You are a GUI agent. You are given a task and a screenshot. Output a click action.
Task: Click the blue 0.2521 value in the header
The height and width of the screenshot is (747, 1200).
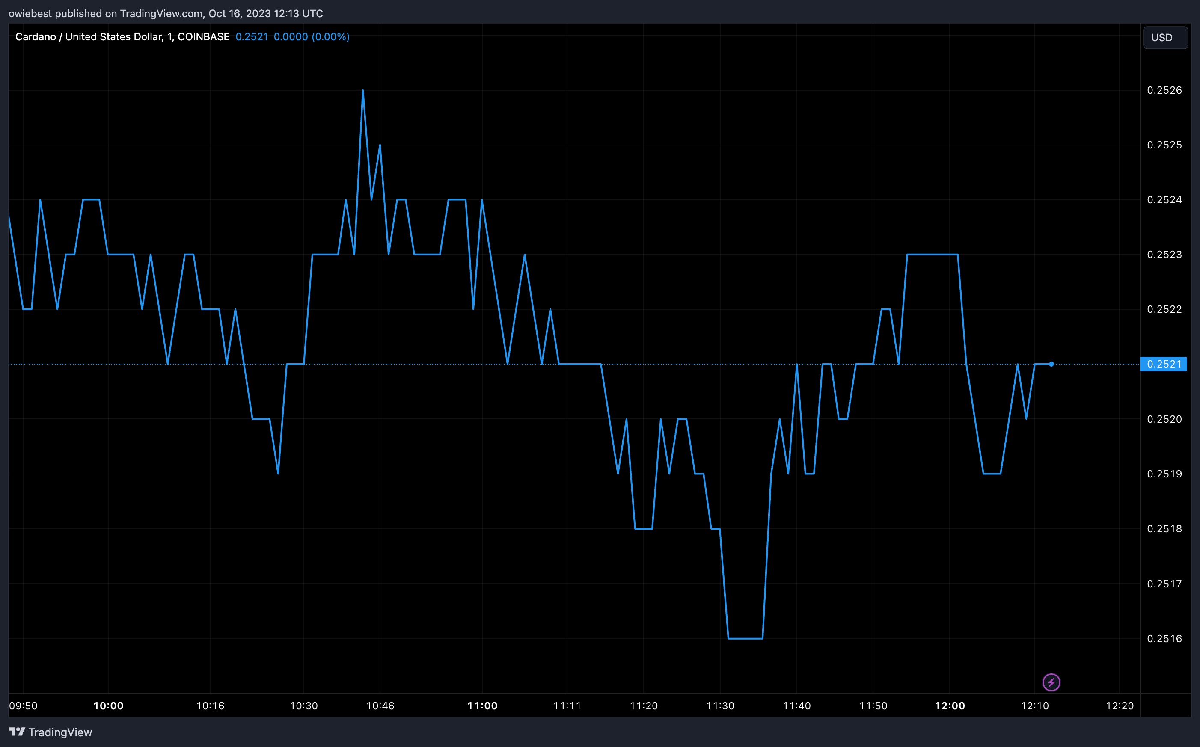tap(252, 36)
